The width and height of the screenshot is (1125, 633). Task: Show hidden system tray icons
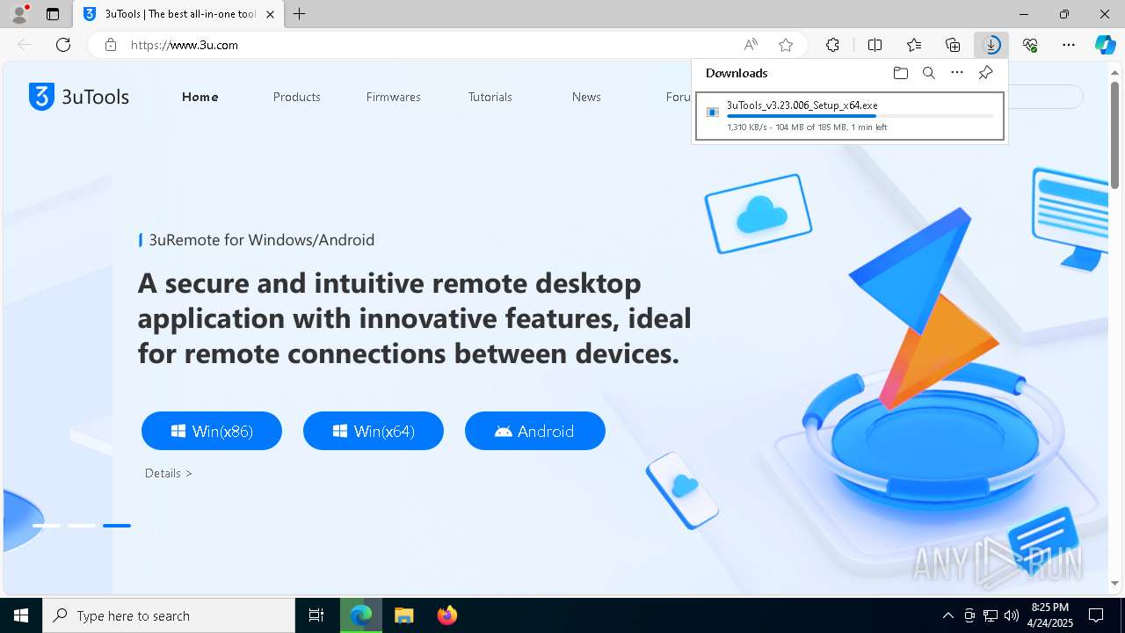[947, 615]
